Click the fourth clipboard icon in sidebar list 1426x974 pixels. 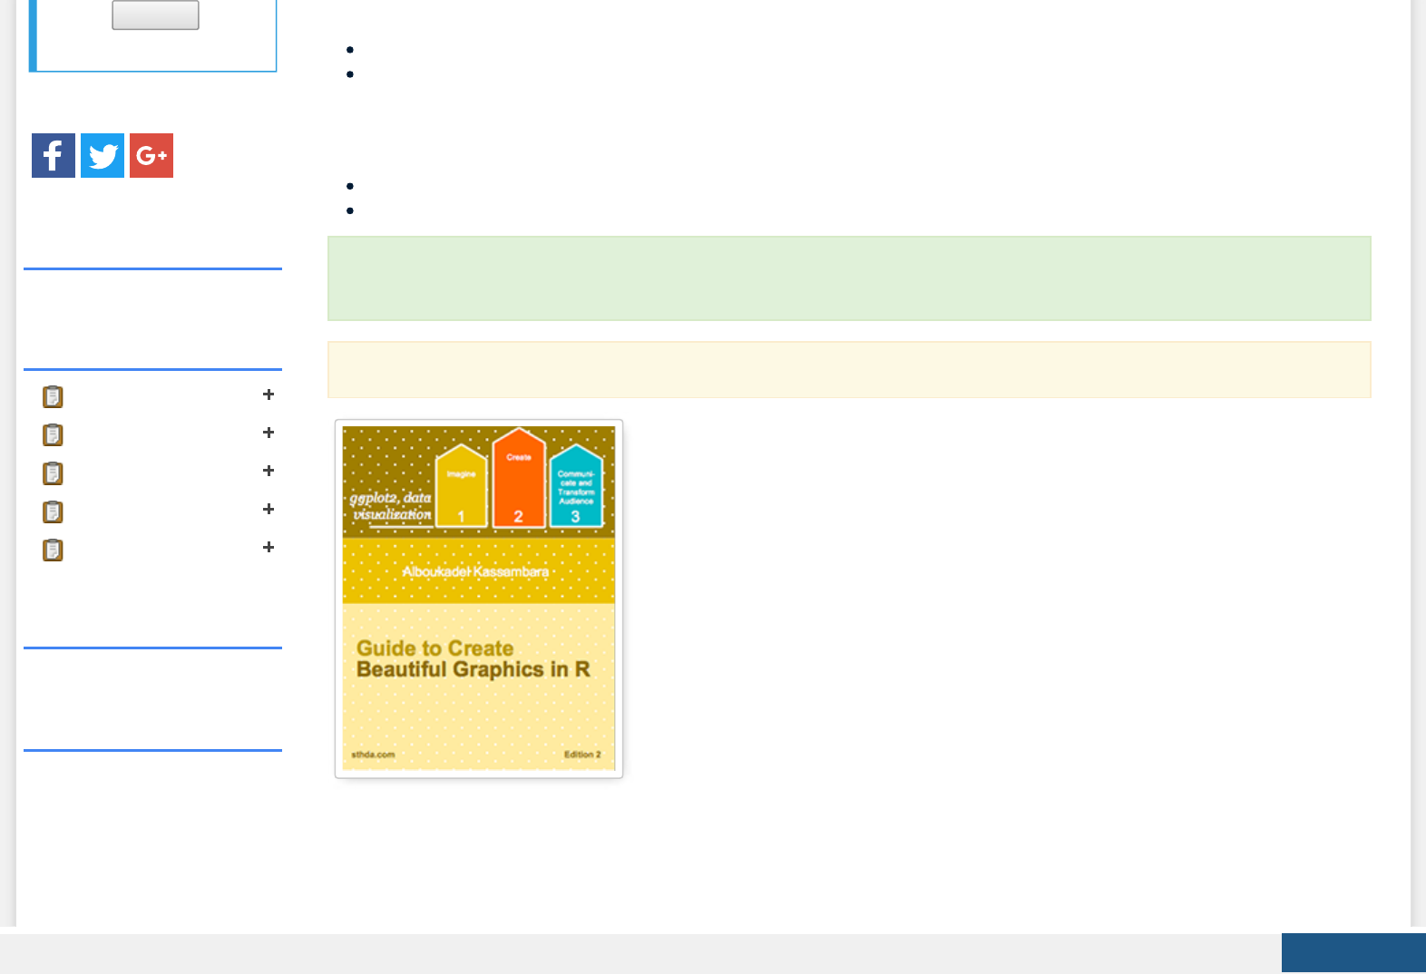pos(53,512)
